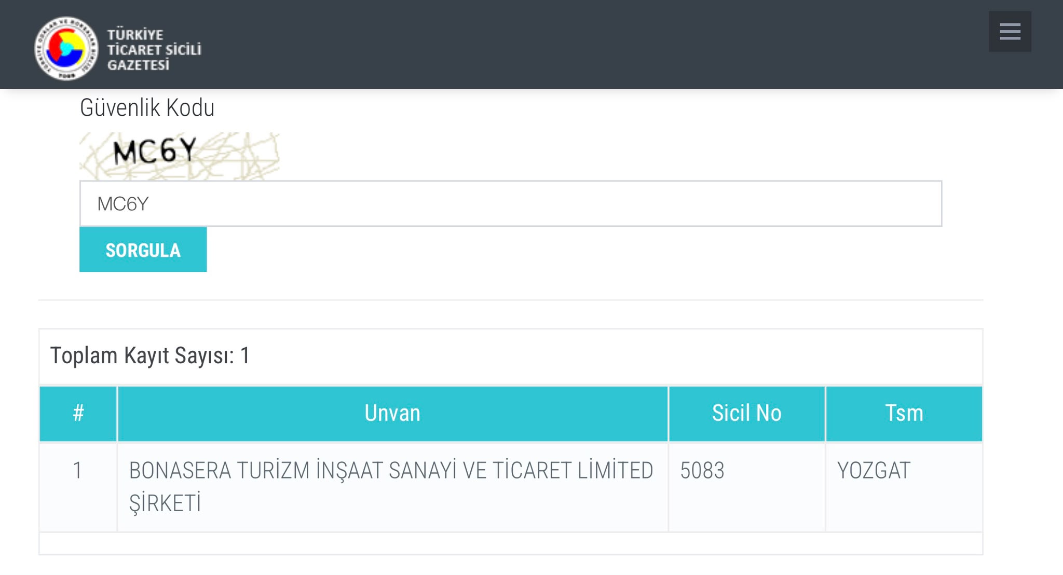Viewport: 1063px width, 575px height.
Task: Click the # column header
Action: point(78,414)
